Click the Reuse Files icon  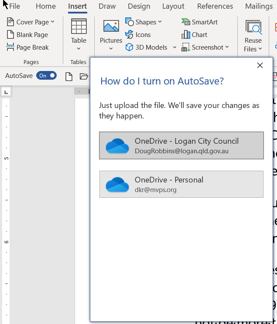coord(253,27)
